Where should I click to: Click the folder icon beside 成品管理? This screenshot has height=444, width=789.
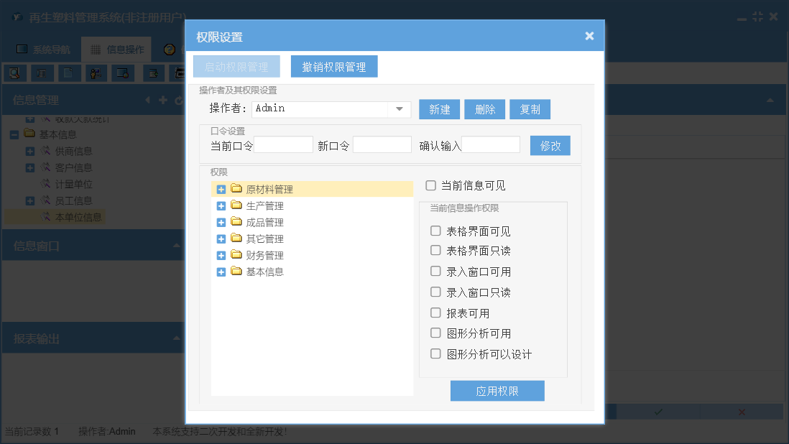coord(236,222)
